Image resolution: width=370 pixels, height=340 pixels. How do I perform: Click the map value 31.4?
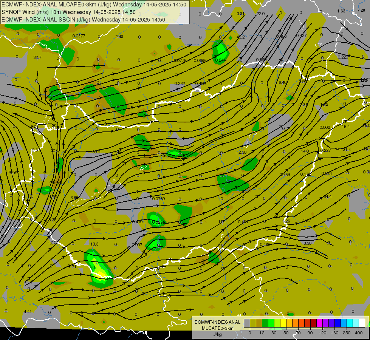pos(347,150)
